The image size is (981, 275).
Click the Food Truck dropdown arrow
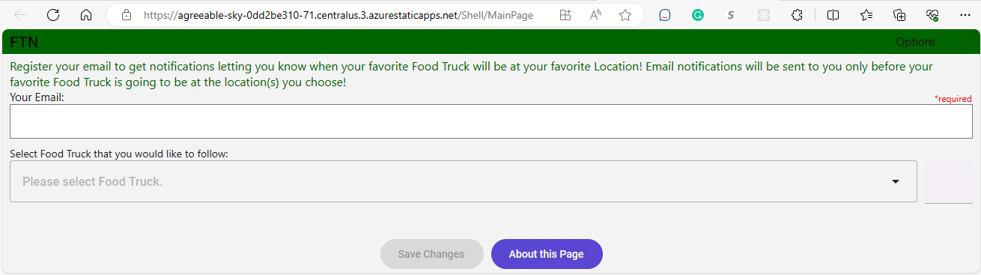tap(896, 182)
